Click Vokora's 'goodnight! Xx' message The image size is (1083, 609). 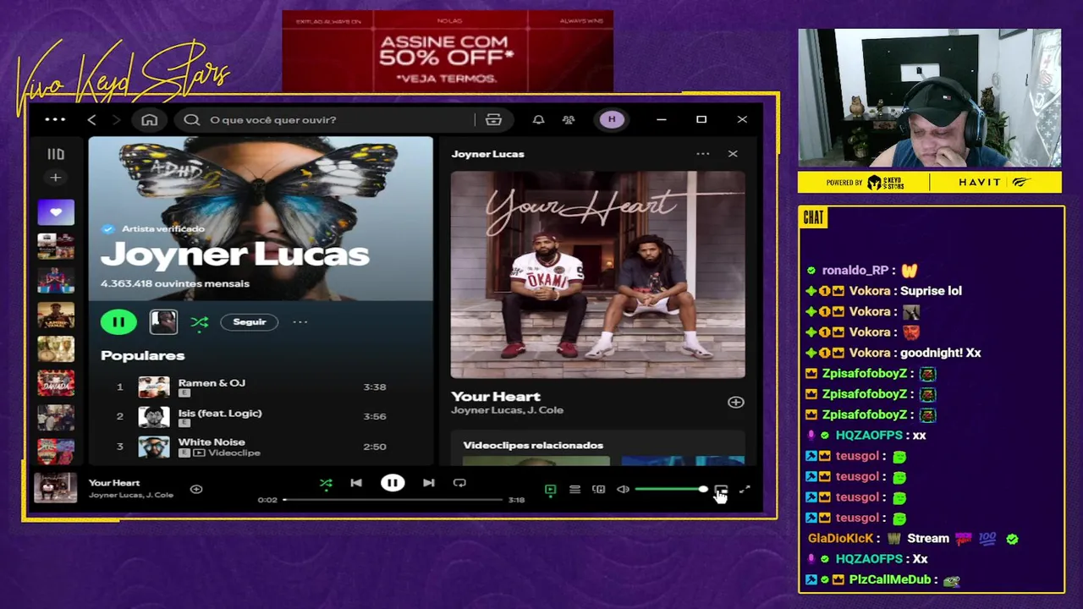click(941, 353)
